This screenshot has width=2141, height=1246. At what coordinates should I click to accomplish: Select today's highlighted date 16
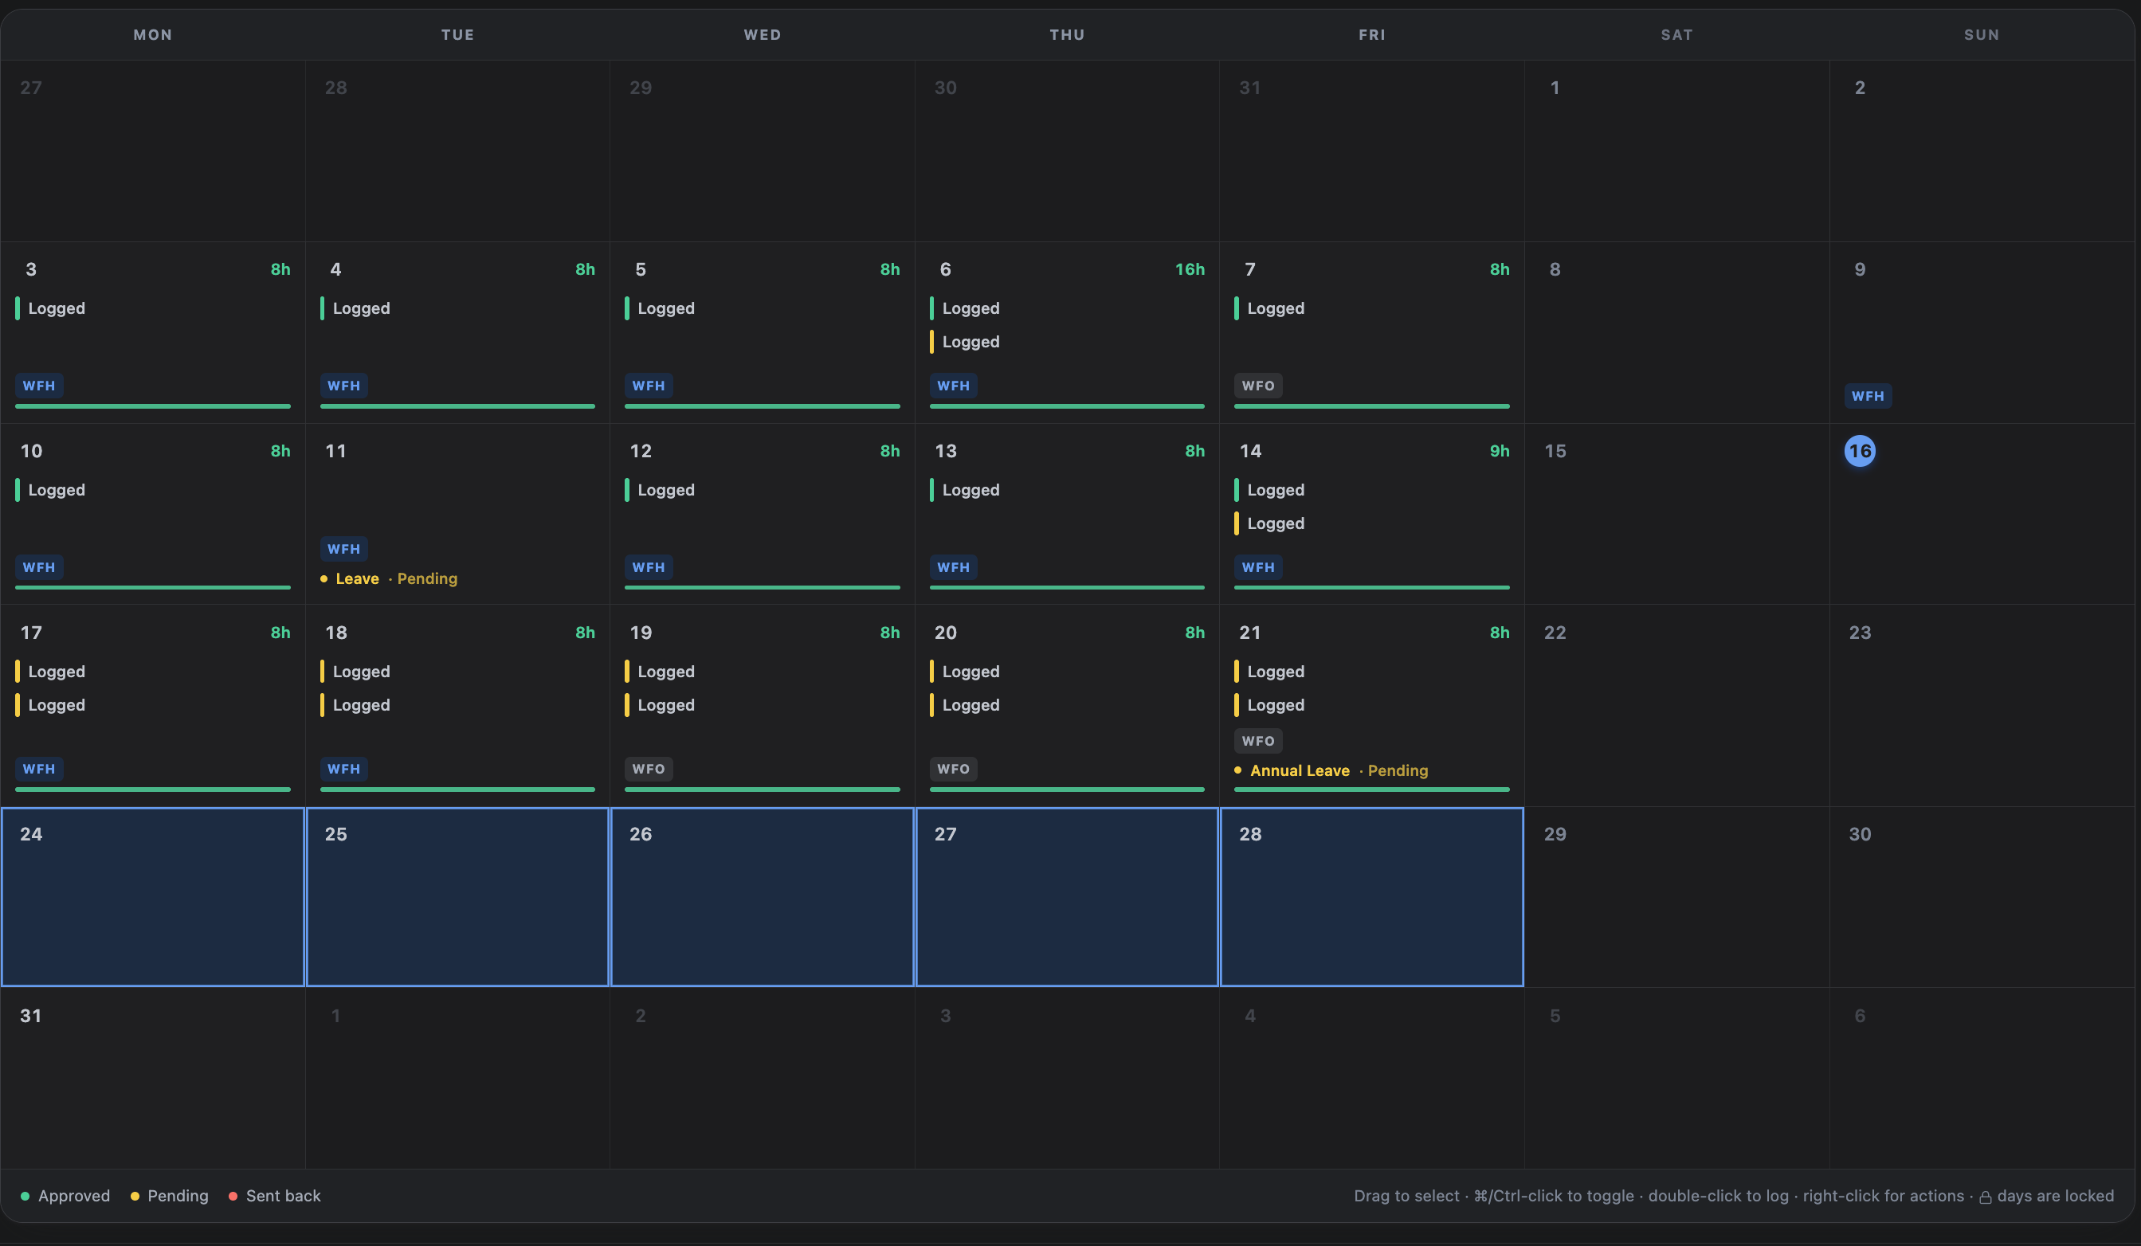[x=1860, y=451]
